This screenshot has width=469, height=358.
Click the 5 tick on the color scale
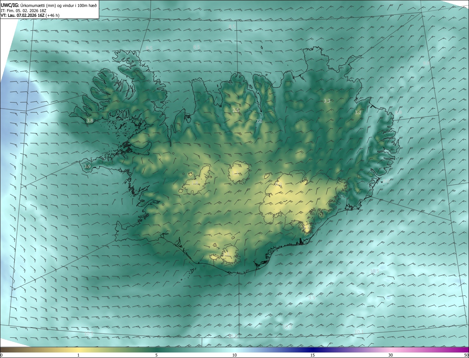[x=156, y=355]
